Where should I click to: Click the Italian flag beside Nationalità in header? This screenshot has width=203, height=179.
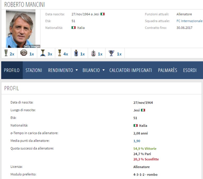point(74,27)
